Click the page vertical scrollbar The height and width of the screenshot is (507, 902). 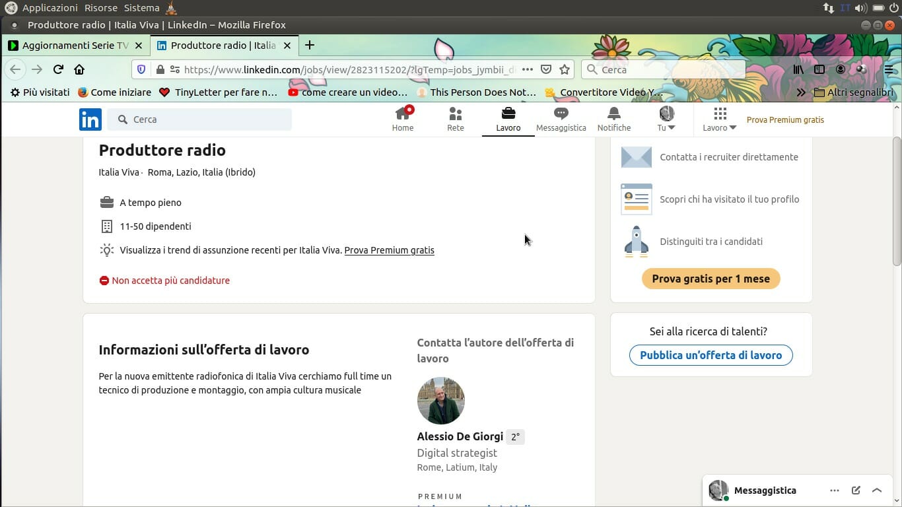click(897, 201)
